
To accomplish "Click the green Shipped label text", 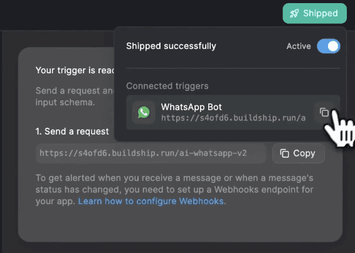I will (321, 13).
